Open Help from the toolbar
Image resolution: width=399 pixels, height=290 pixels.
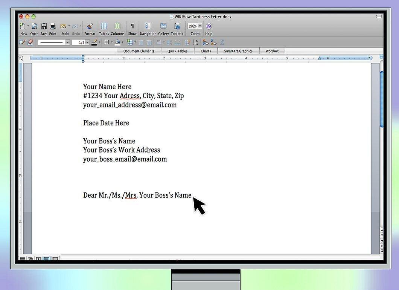pyautogui.click(x=209, y=26)
